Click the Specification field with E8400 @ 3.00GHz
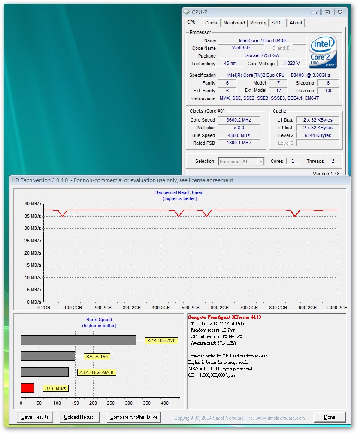This screenshot has width=357, height=433. [x=278, y=75]
